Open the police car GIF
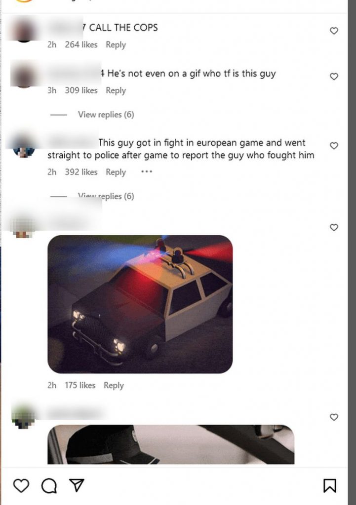Viewport: 356px width, 505px height. [140, 304]
